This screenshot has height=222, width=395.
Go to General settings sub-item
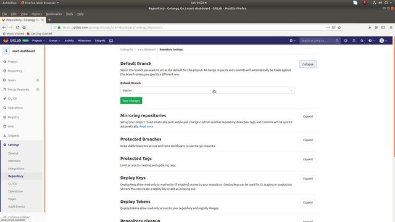click(13, 154)
